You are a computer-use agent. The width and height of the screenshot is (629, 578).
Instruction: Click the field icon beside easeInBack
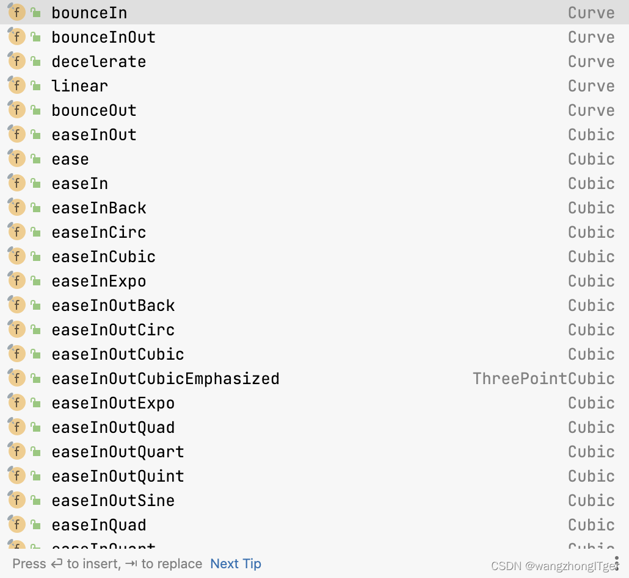(16, 207)
